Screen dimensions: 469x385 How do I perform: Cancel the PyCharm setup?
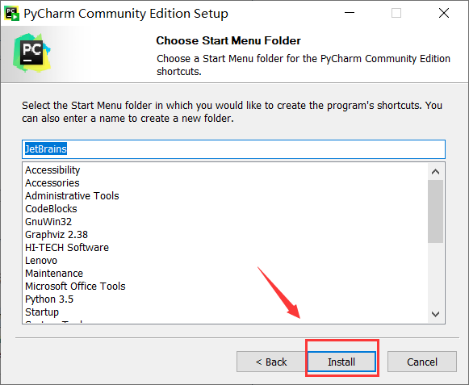421,362
